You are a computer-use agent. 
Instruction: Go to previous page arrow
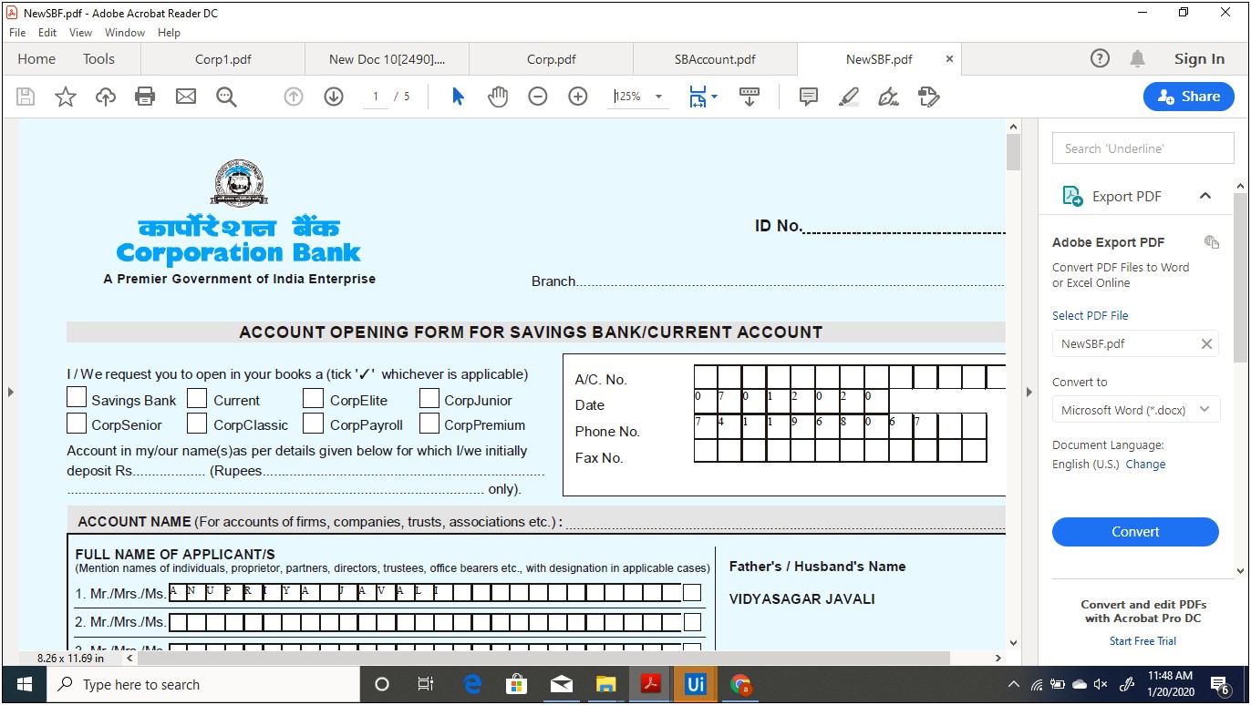(x=294, y=97)
